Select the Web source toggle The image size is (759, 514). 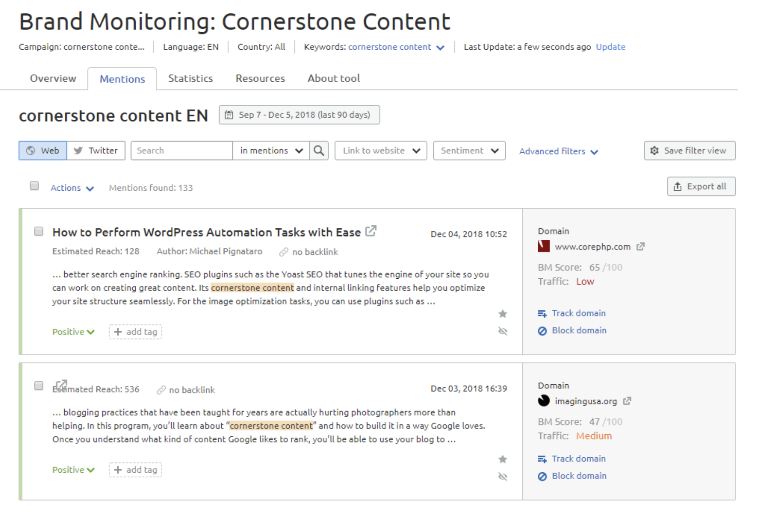click(43, 151)
